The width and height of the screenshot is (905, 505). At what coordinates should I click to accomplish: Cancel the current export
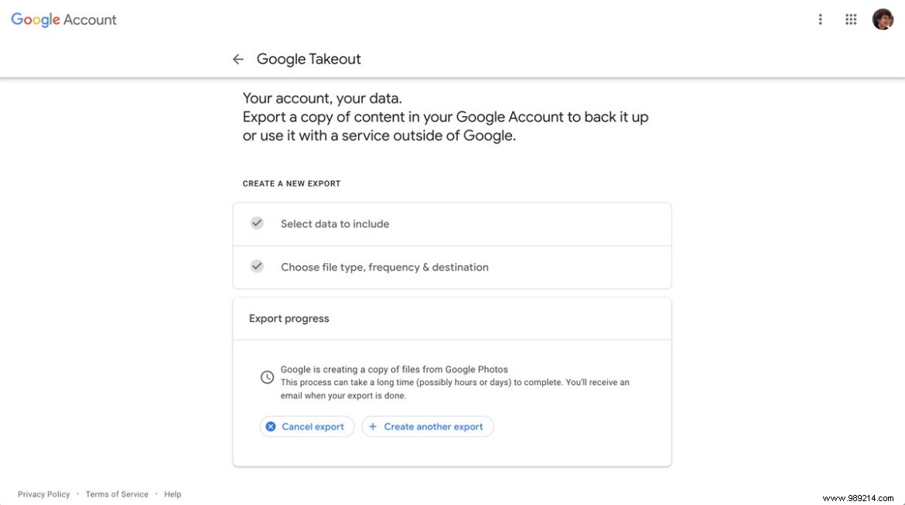307,426
